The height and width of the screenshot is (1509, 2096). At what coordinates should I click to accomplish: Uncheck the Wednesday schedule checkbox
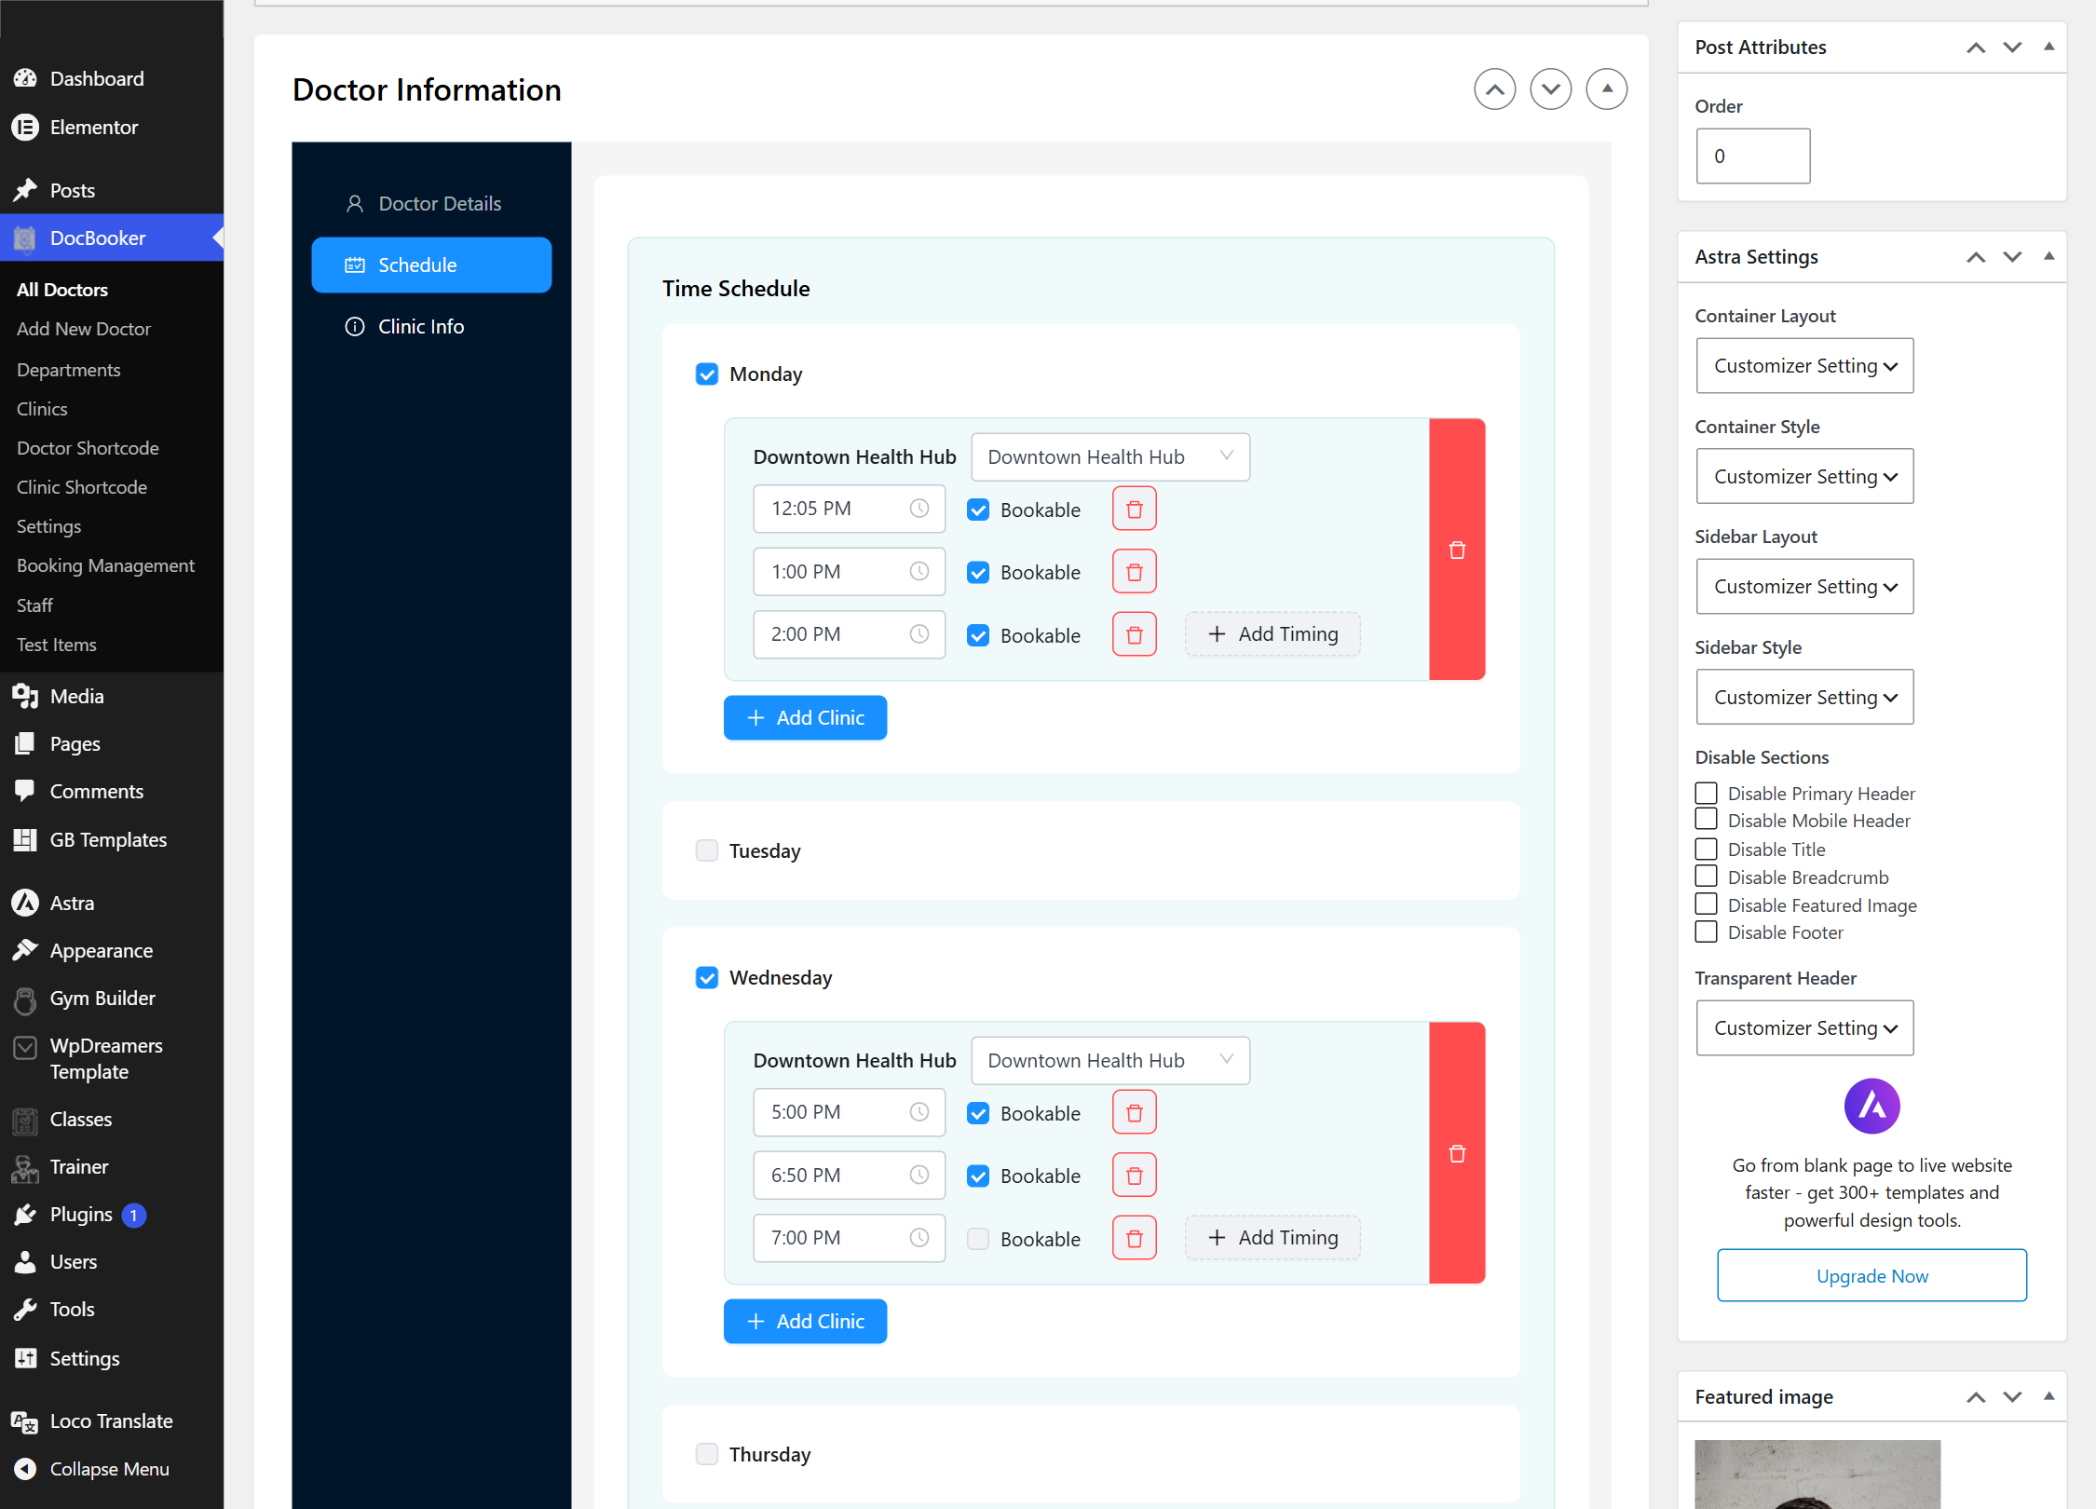[707, 977]
